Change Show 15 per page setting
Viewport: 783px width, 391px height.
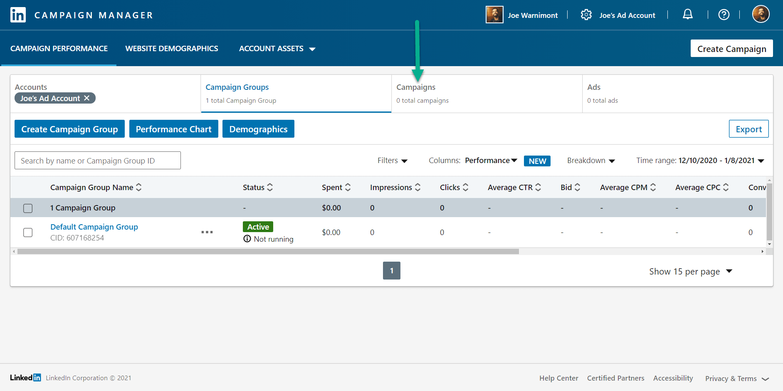tap(691, 272)
